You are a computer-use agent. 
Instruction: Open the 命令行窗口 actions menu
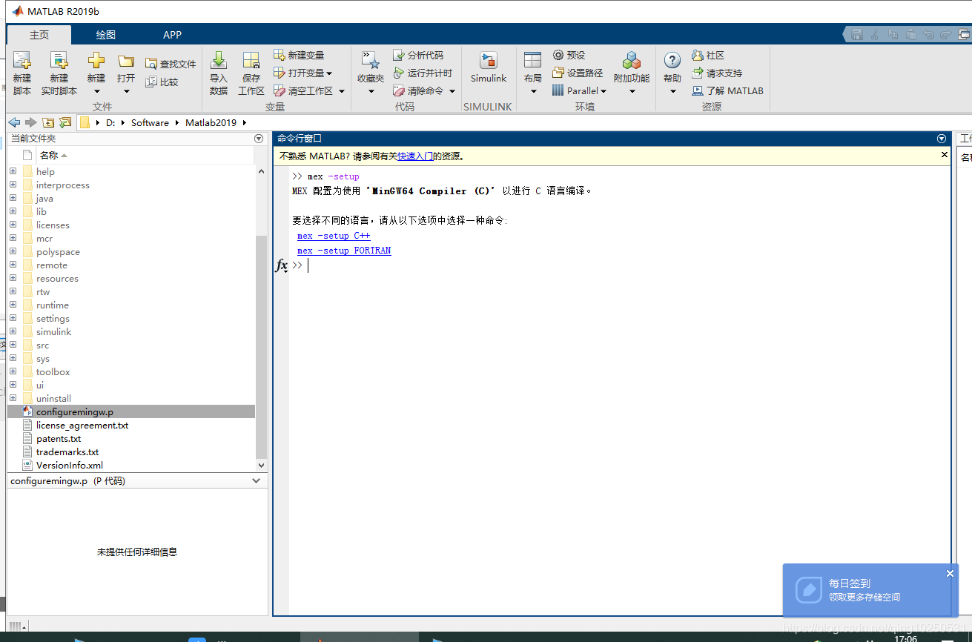pyautogui.click(x=942, y=139)
